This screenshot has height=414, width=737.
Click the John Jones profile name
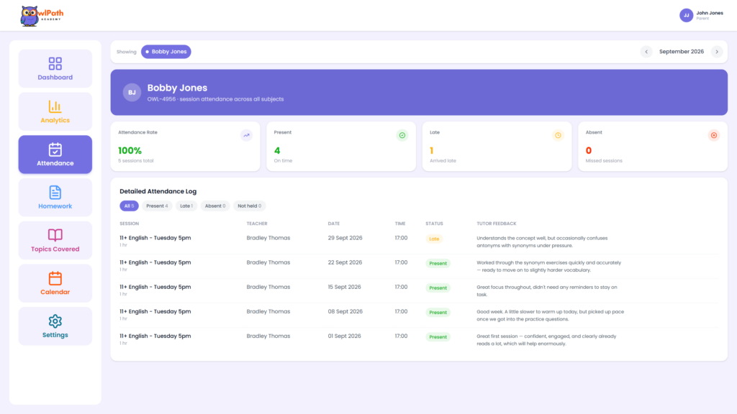coord(709,13)
